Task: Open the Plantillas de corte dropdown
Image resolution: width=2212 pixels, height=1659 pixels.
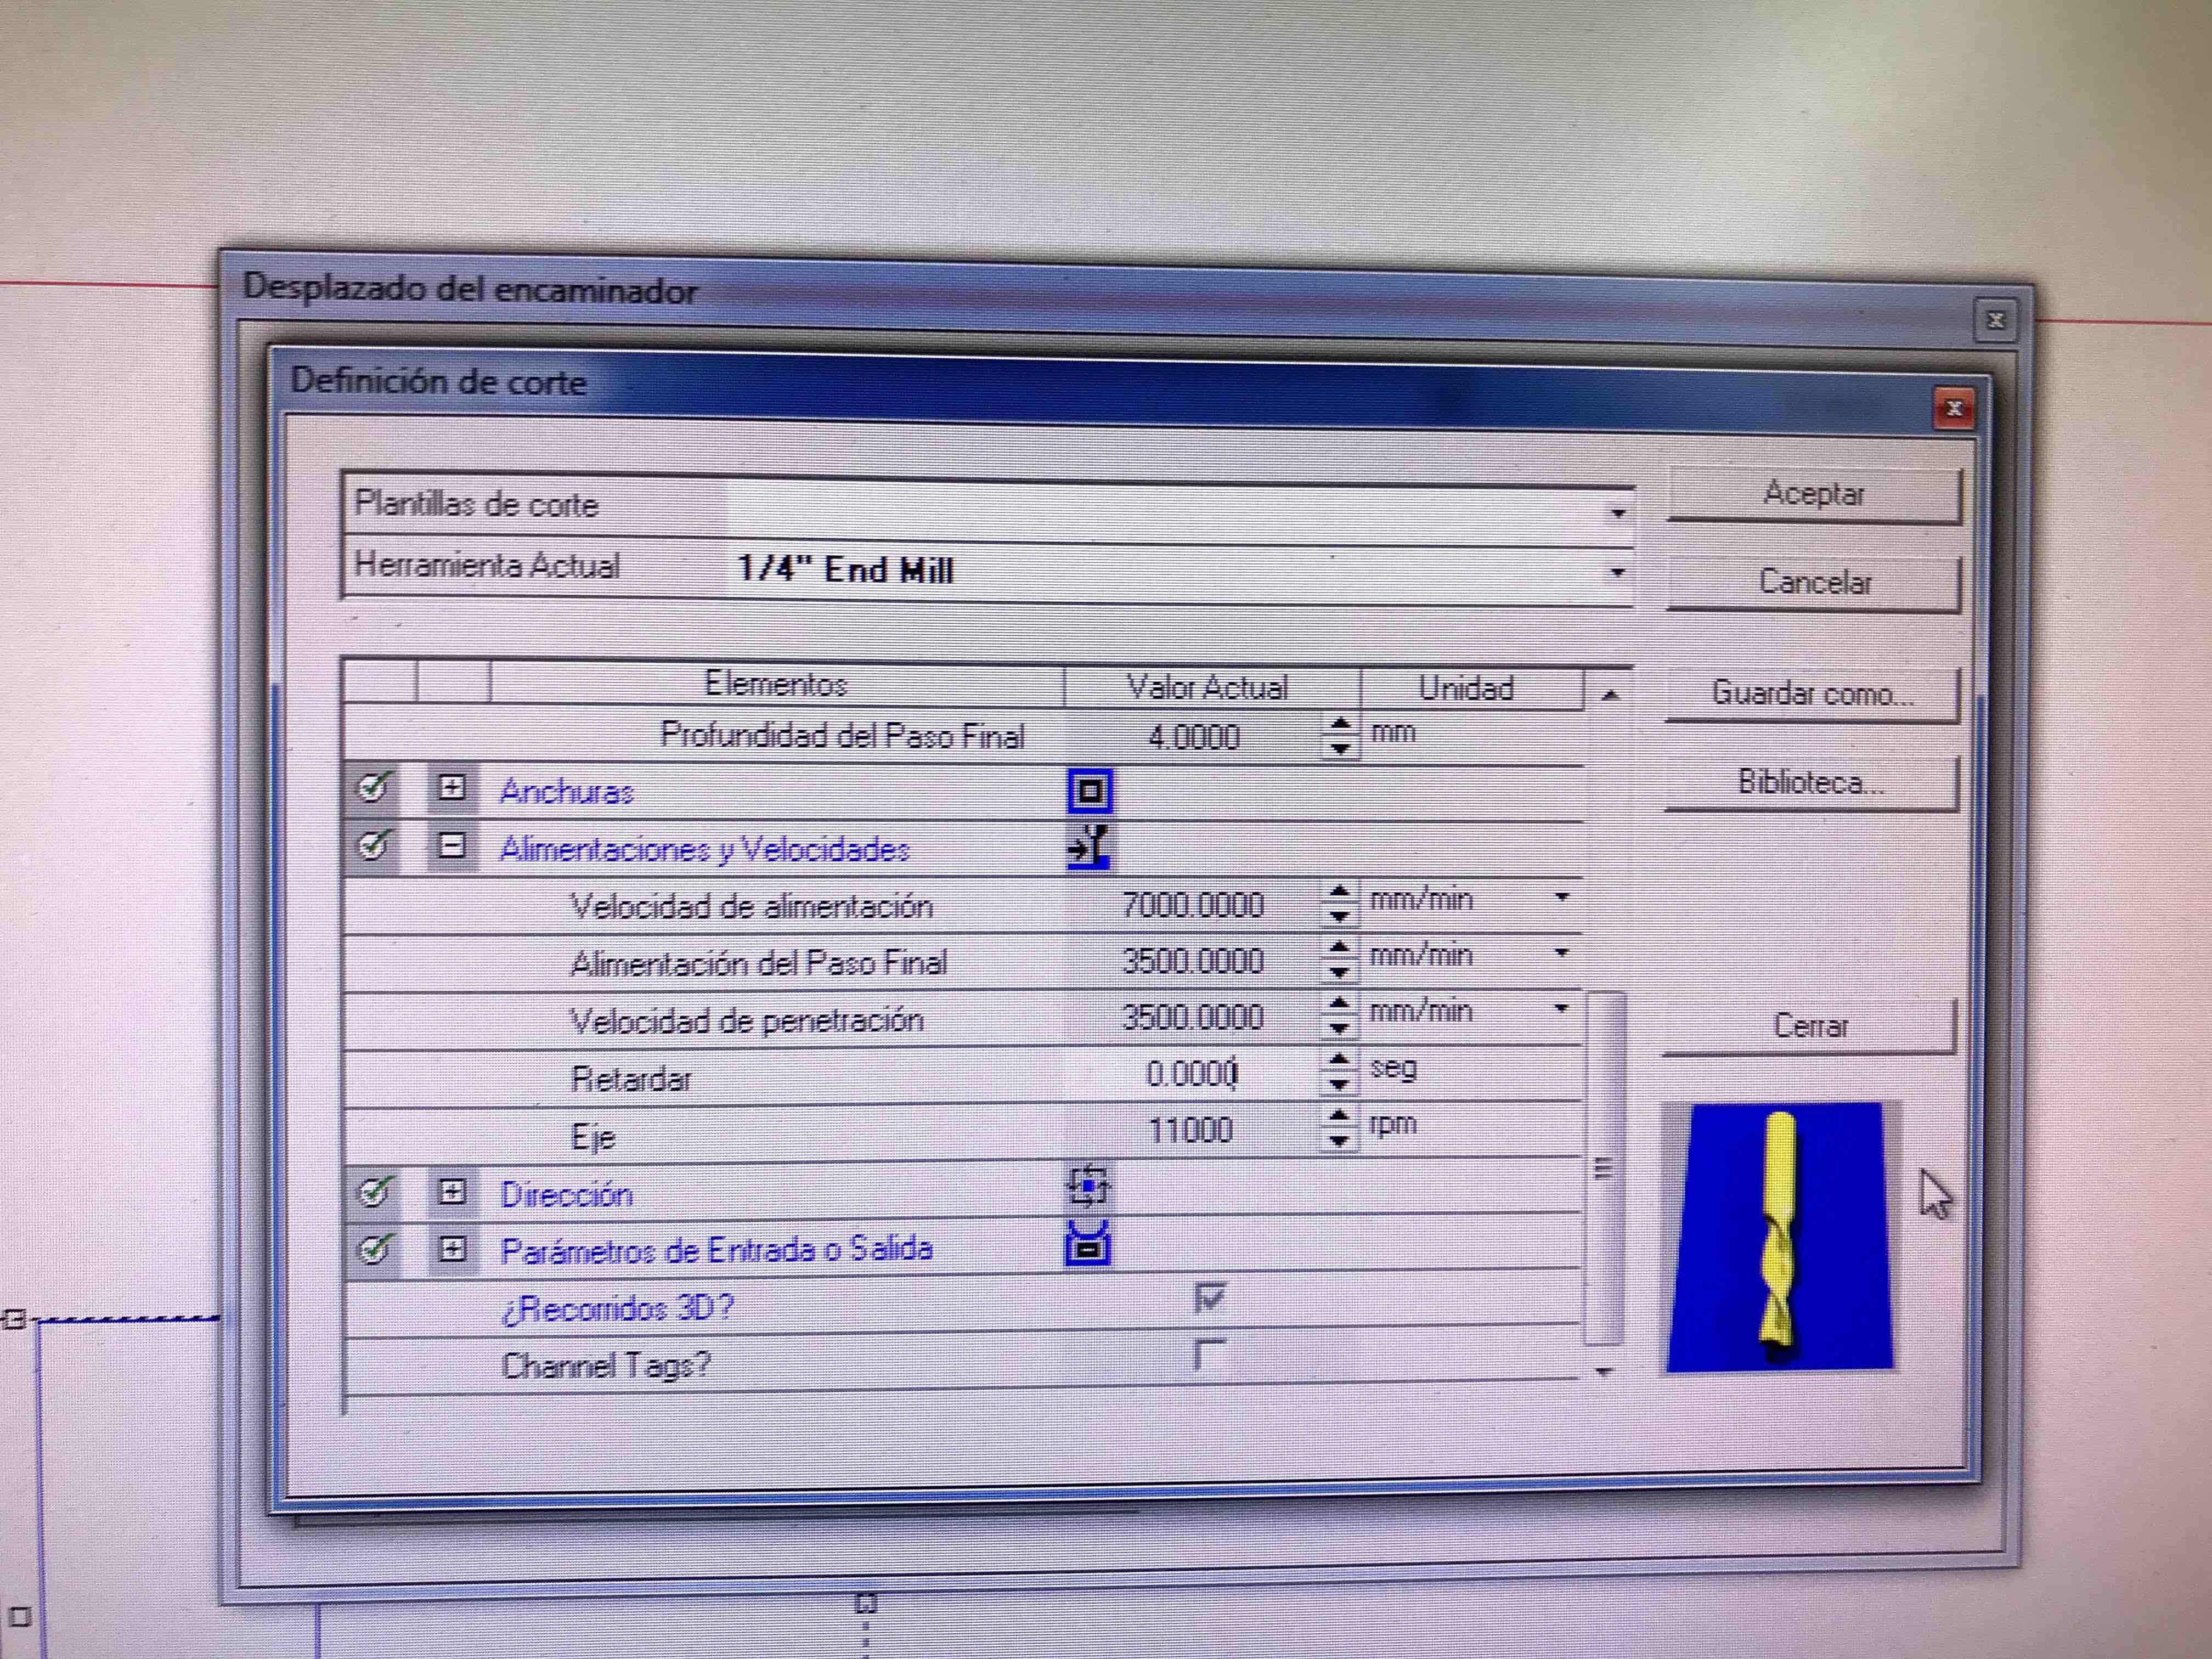Action: click(x=1617, y=514)
